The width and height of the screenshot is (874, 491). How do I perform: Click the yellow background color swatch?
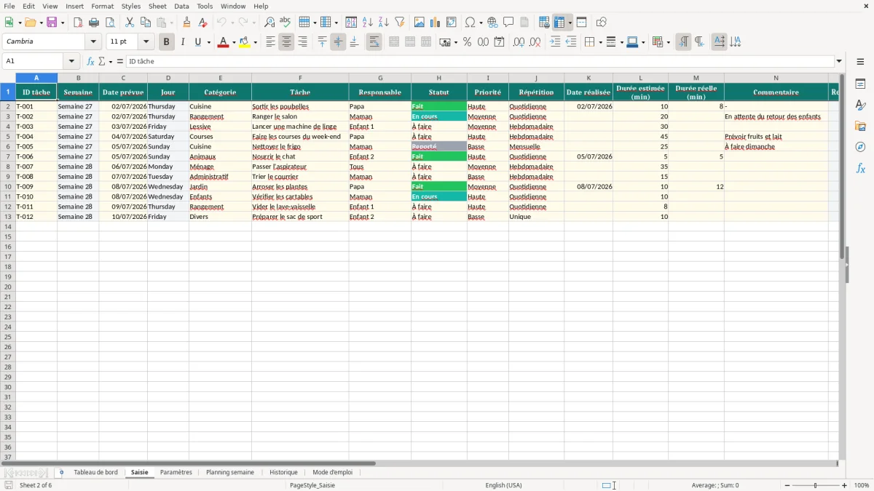coord(245,42)
